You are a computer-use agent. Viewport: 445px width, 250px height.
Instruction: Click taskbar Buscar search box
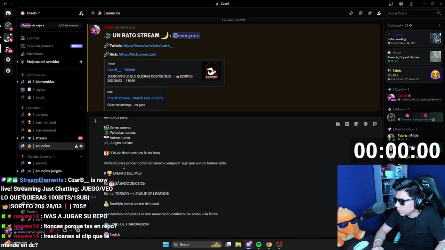(x=197, y=244)
